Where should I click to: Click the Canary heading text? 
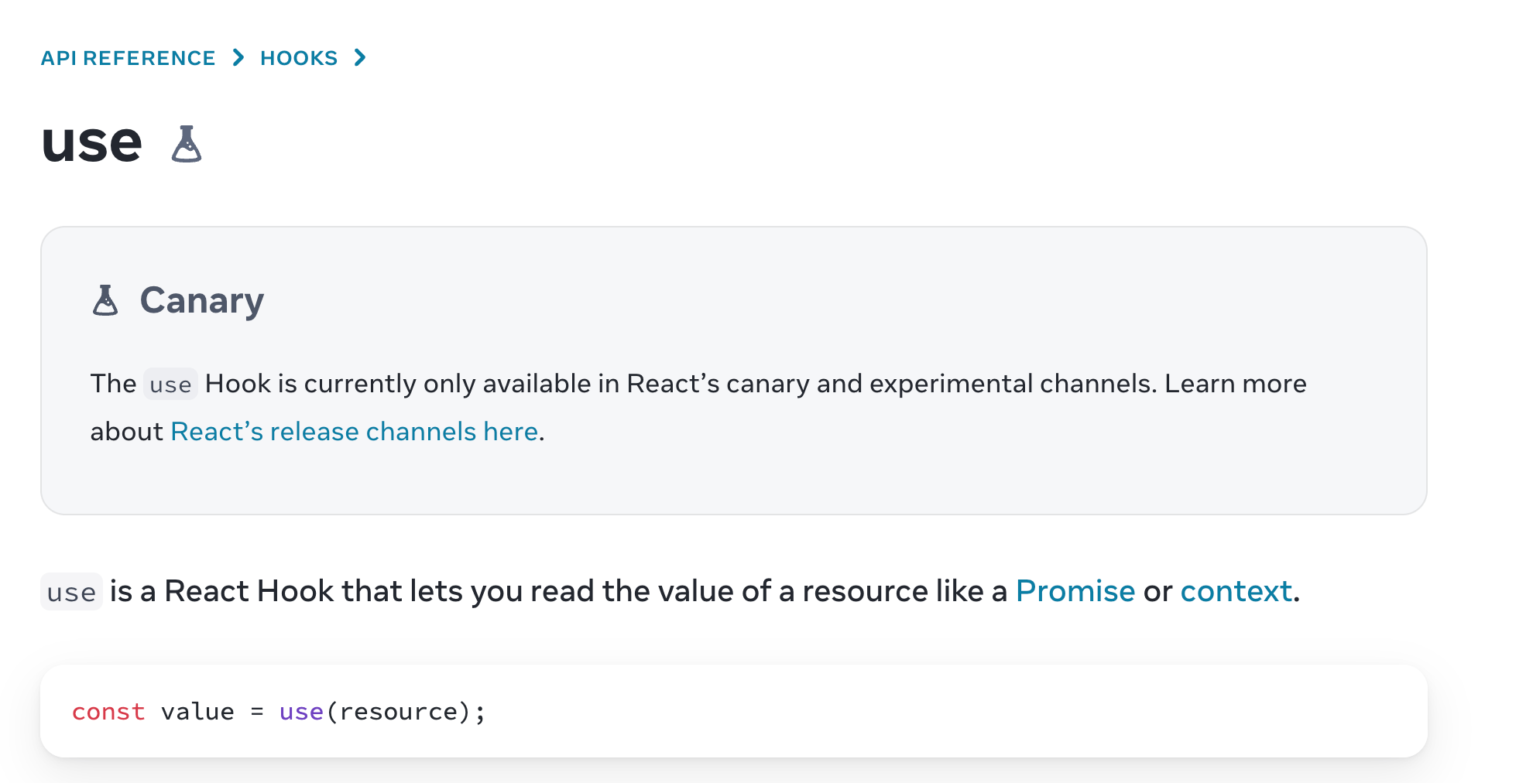[x=201, y=300]
